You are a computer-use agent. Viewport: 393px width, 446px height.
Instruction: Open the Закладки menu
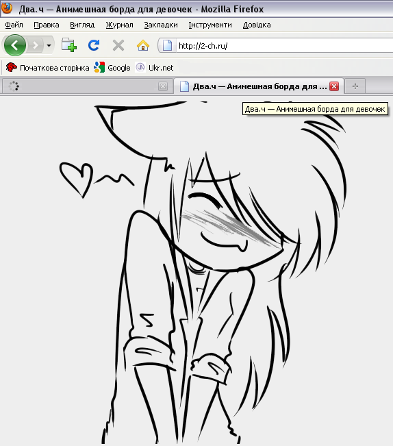click(161, 25)
